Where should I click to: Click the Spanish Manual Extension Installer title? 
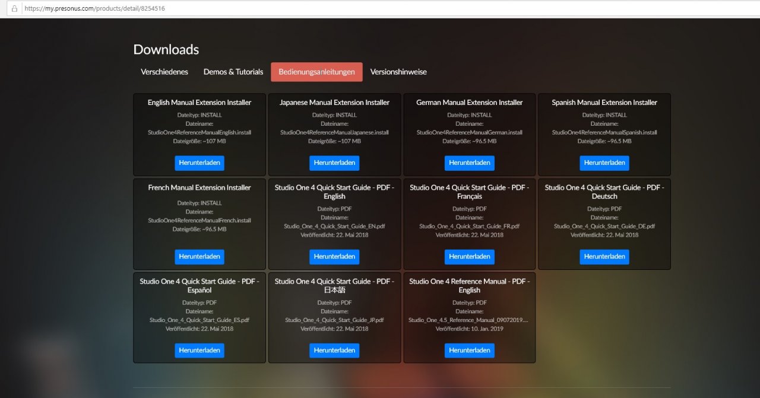point(604,103)
